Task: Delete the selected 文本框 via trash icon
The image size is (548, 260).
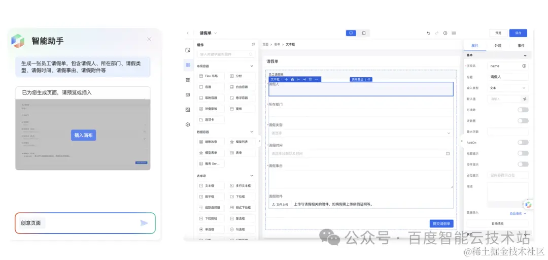Action: [310, 79]
